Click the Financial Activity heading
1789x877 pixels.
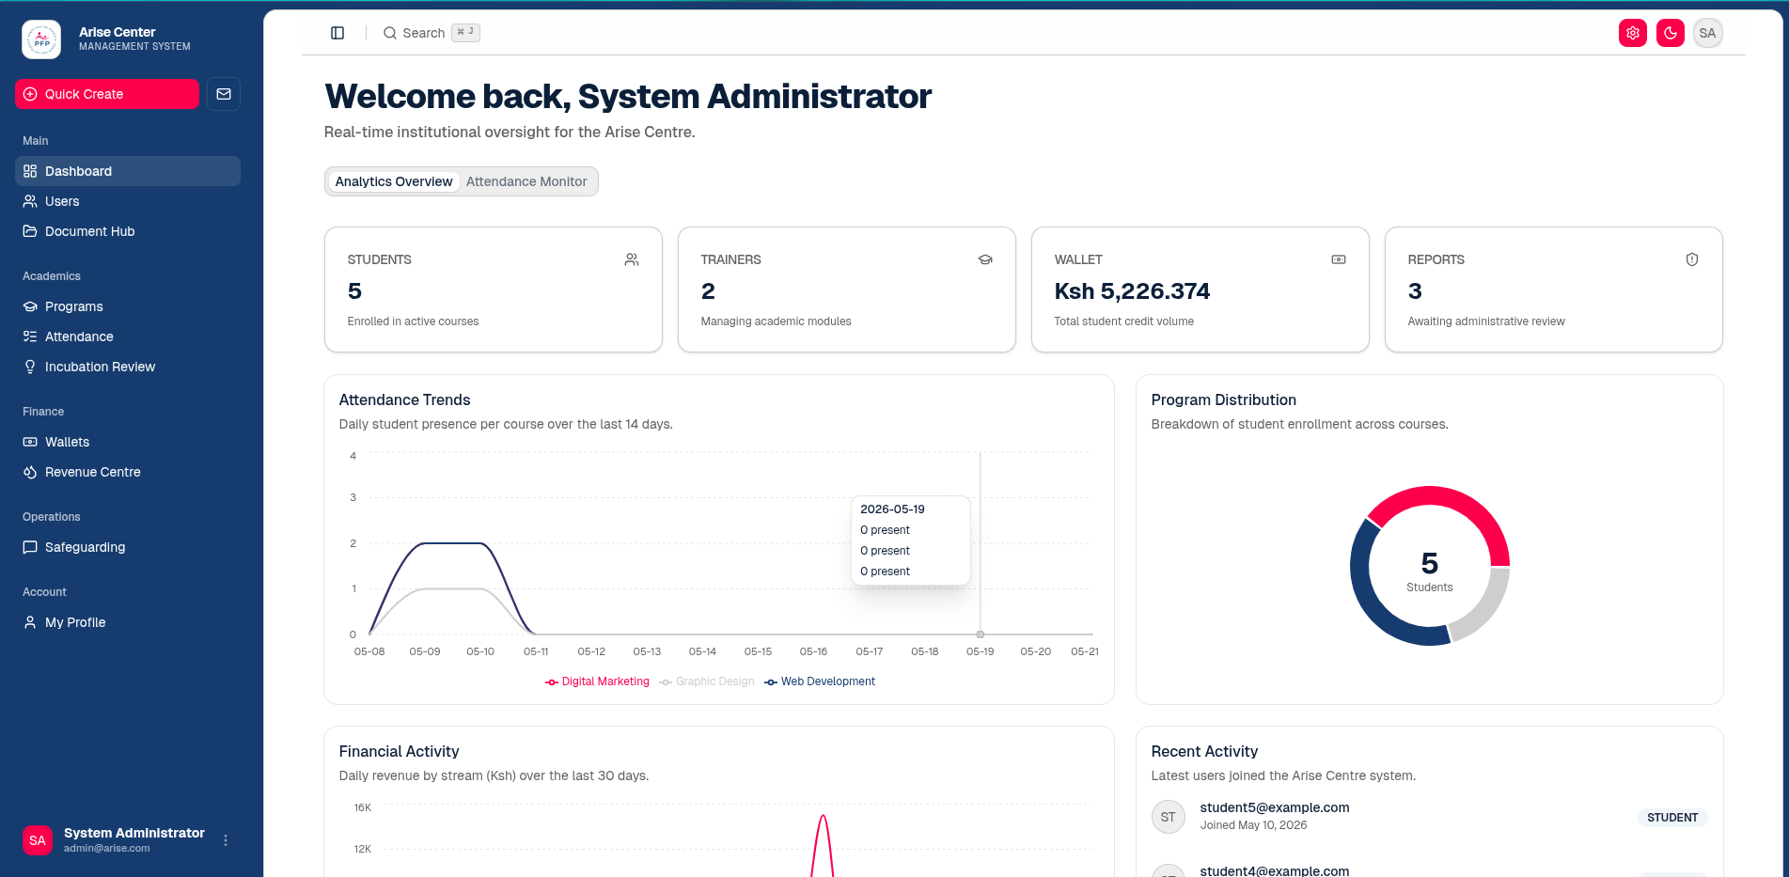click(x=399, y=751)
